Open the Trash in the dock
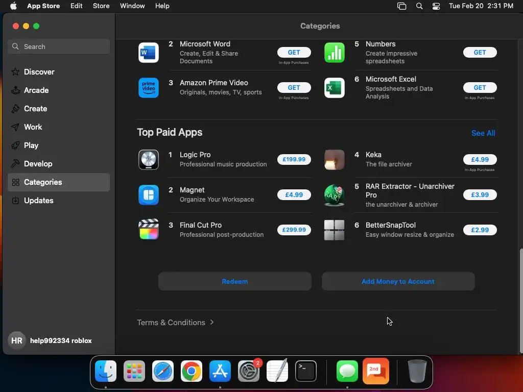 (417, 371)
